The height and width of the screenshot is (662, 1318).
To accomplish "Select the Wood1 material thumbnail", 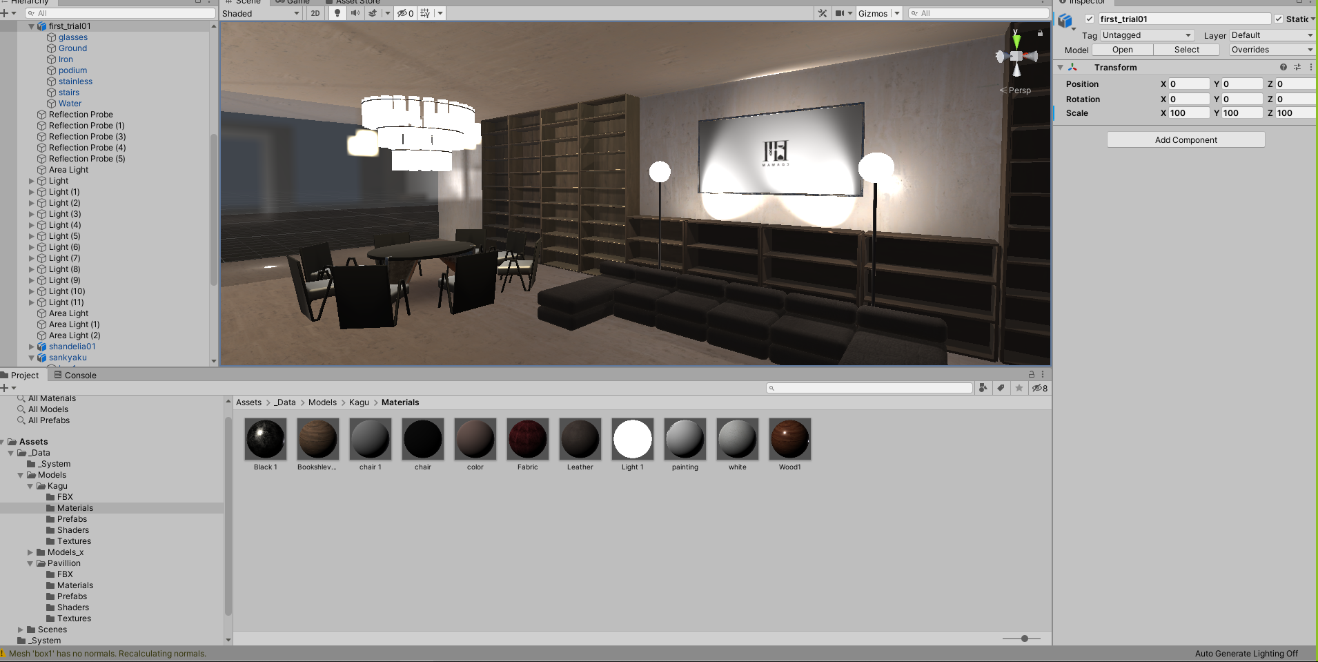I will [790, 439].
